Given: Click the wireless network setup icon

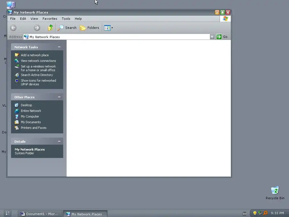Looking at the screenshot, I should click(17, 66).
